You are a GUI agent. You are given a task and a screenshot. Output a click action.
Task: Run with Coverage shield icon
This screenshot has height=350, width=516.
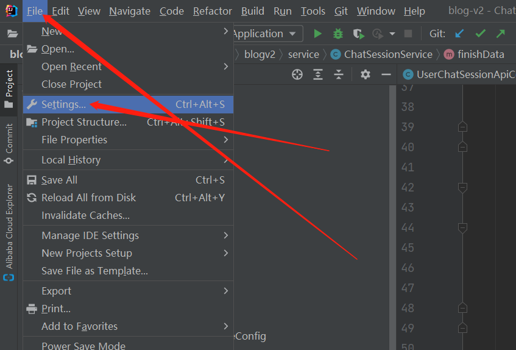tap(358, 34)
